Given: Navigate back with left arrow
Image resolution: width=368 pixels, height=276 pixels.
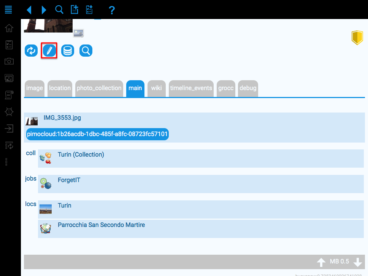Looking at the screenshot, I should (29, 10).
